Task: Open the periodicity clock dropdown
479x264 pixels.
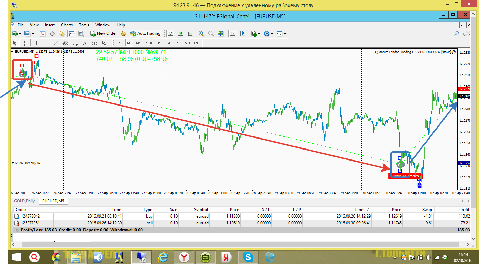Action: pyautogui.click(x=268, y=33)
